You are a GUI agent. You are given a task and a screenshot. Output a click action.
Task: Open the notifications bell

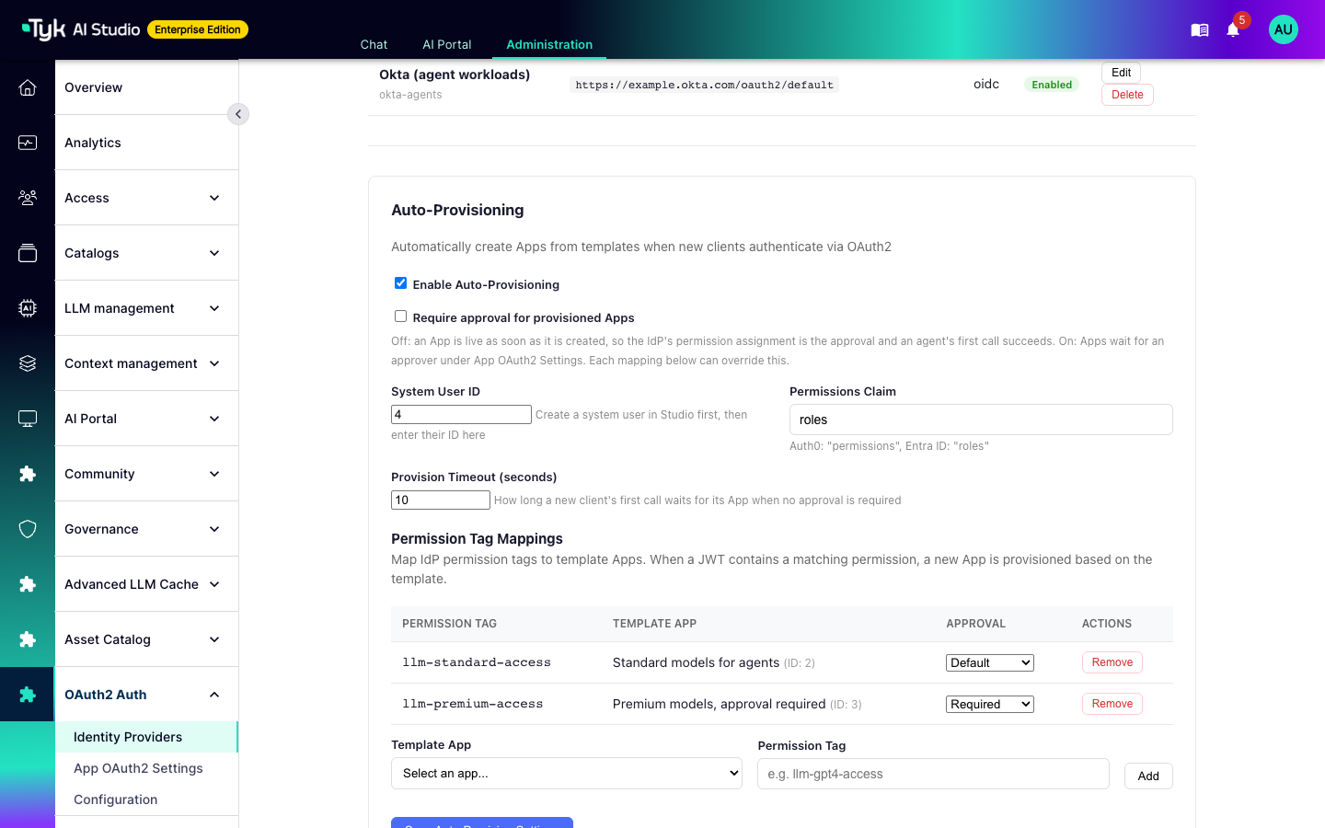1233,30
